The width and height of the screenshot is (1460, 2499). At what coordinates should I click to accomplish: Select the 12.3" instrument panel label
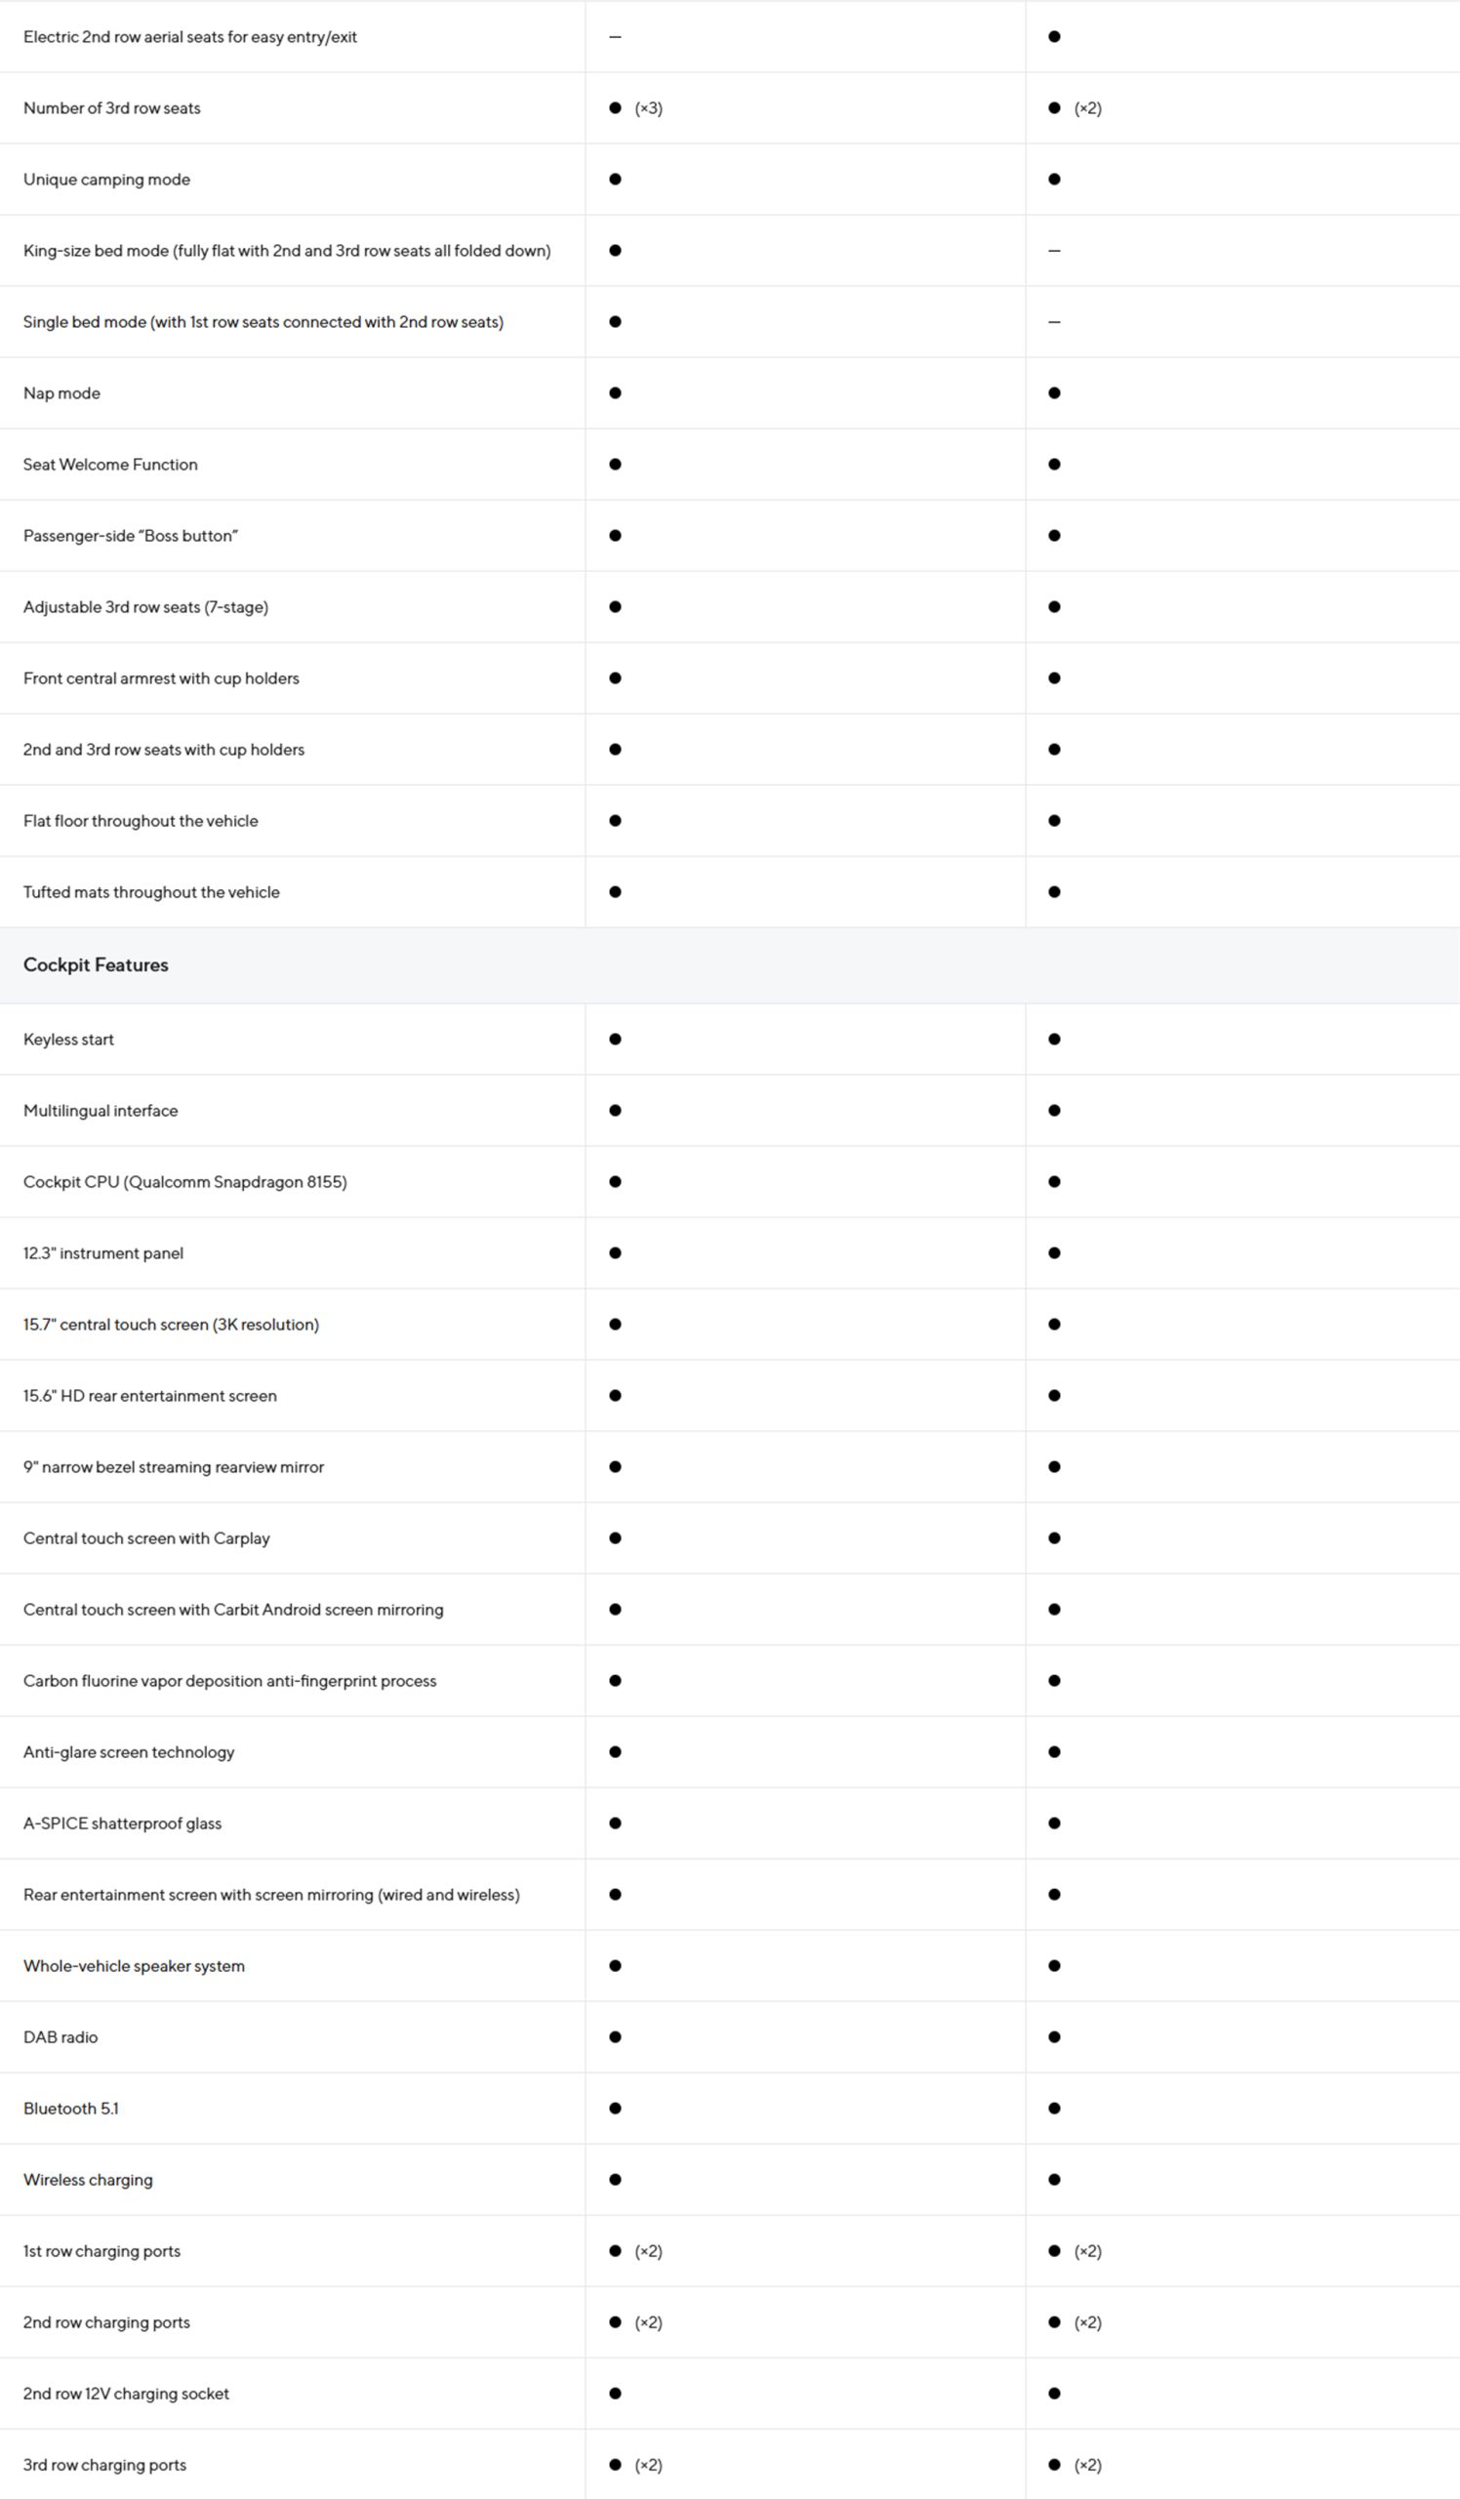pyautogui.click(x=103, y=1253)
